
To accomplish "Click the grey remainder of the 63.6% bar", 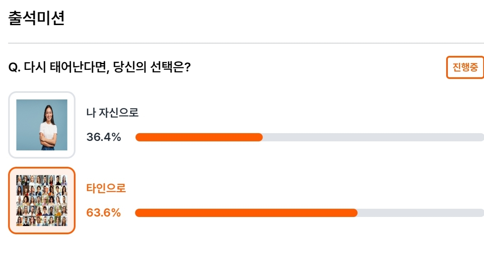I will tap(421, 213).
